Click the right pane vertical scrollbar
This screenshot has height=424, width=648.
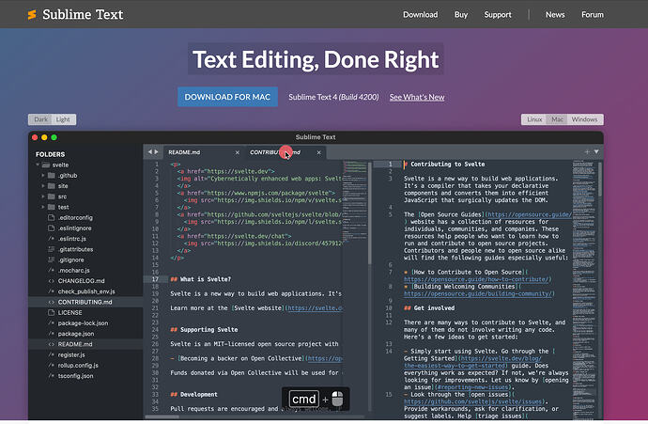tap(600, 180)
